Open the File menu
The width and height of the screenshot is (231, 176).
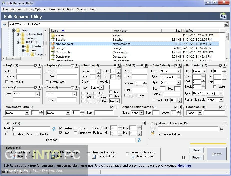coord(5,9)
